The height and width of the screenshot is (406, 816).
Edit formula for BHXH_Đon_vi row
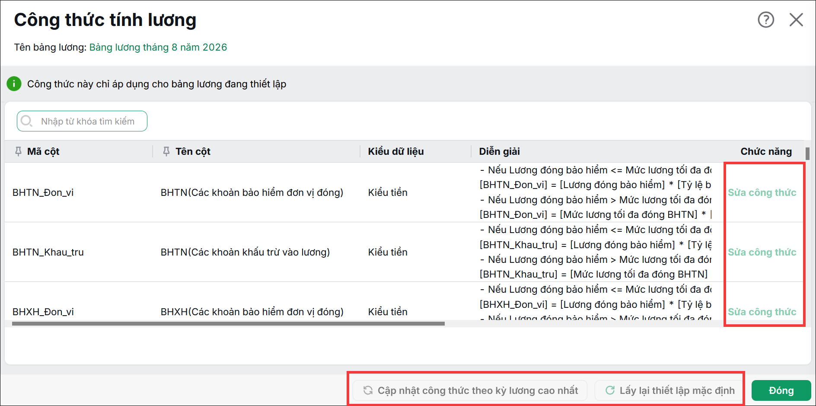click(x=762, y=312)
